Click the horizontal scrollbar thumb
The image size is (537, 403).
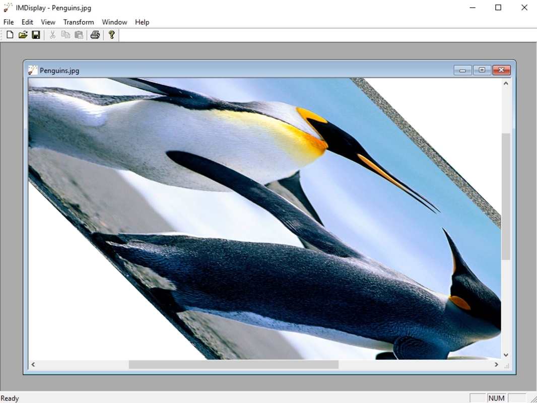[234, 365]
